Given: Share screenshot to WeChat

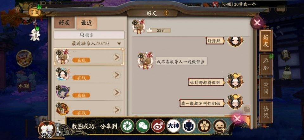Looking at the screenshot, I should pos(143,126).
